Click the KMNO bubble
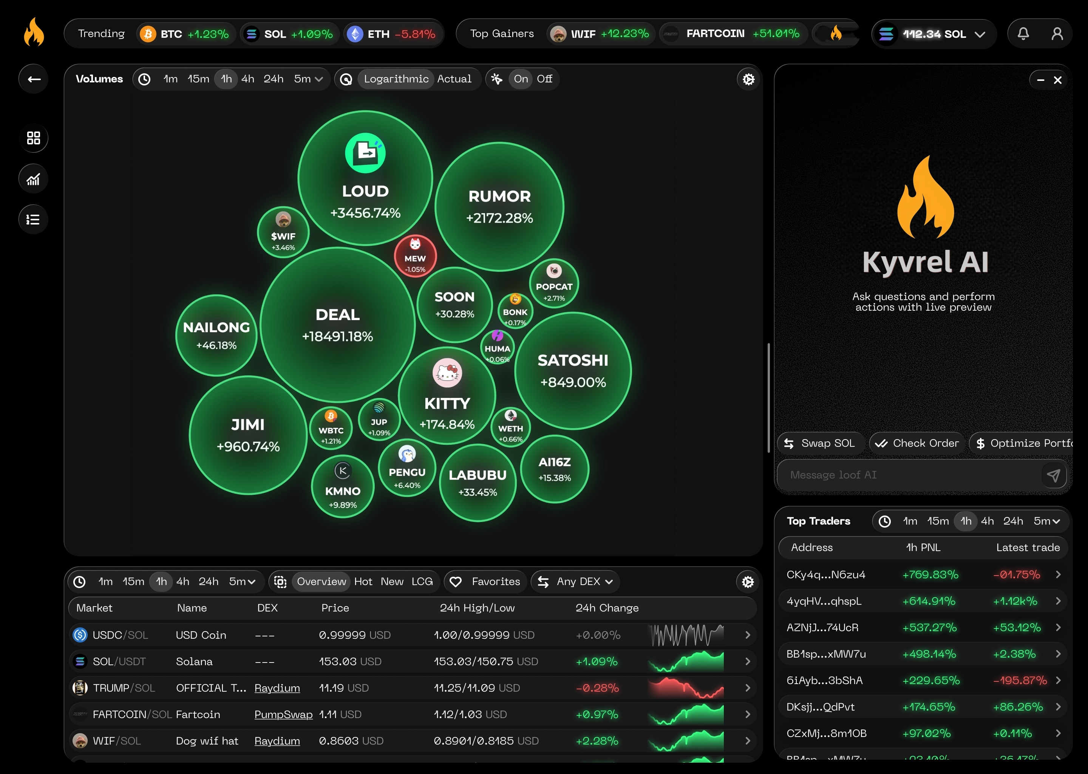The height and width of the screenshot is (774, 1088). (x=343, y=487)
